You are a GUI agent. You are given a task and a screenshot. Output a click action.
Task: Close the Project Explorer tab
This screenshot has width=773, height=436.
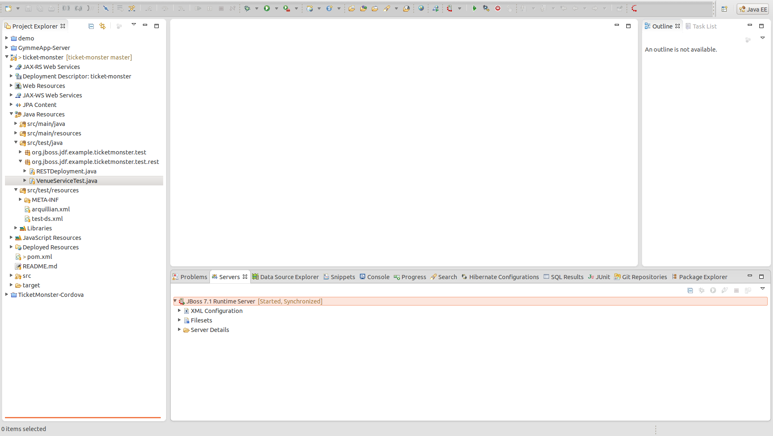pos(63,26)
